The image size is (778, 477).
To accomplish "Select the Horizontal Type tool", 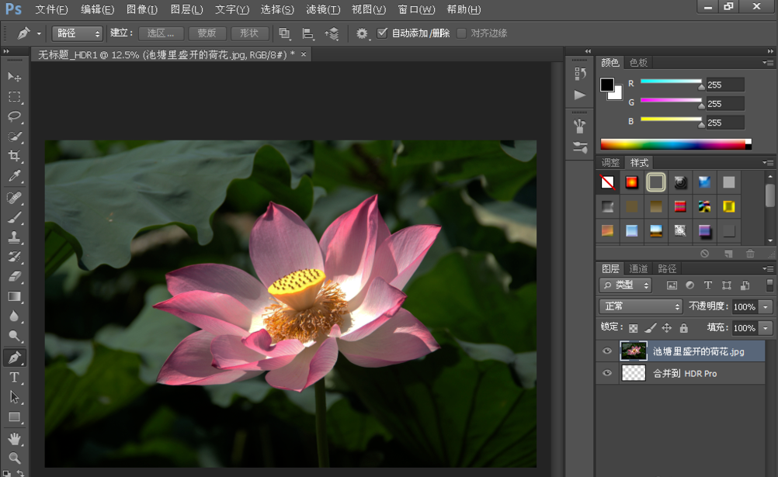I will click(15, 378).
